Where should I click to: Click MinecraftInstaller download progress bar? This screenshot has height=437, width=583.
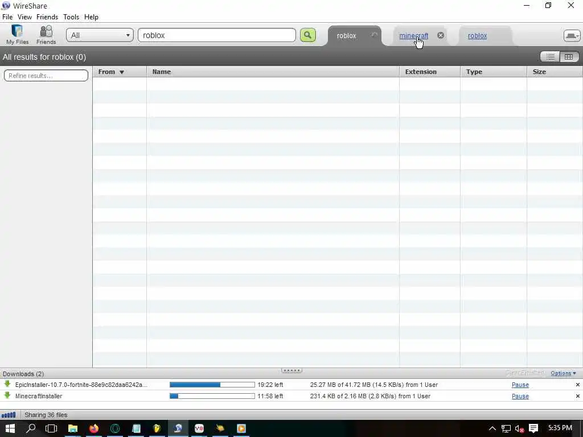212,396
